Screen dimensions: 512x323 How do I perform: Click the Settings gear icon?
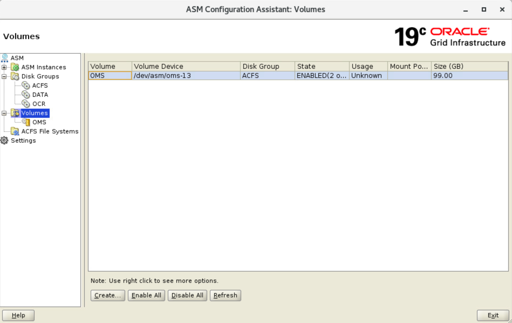coord(4,140)
